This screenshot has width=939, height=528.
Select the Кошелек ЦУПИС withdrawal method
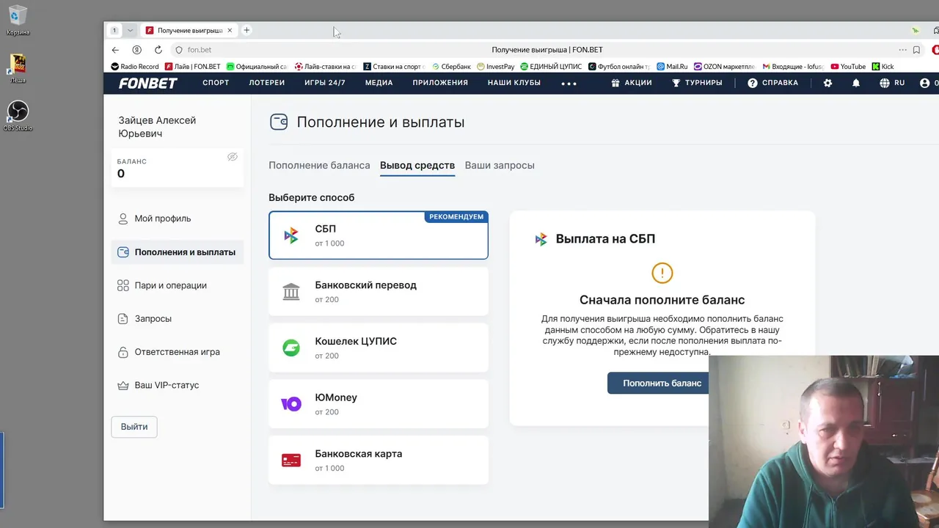pos(379,348)
